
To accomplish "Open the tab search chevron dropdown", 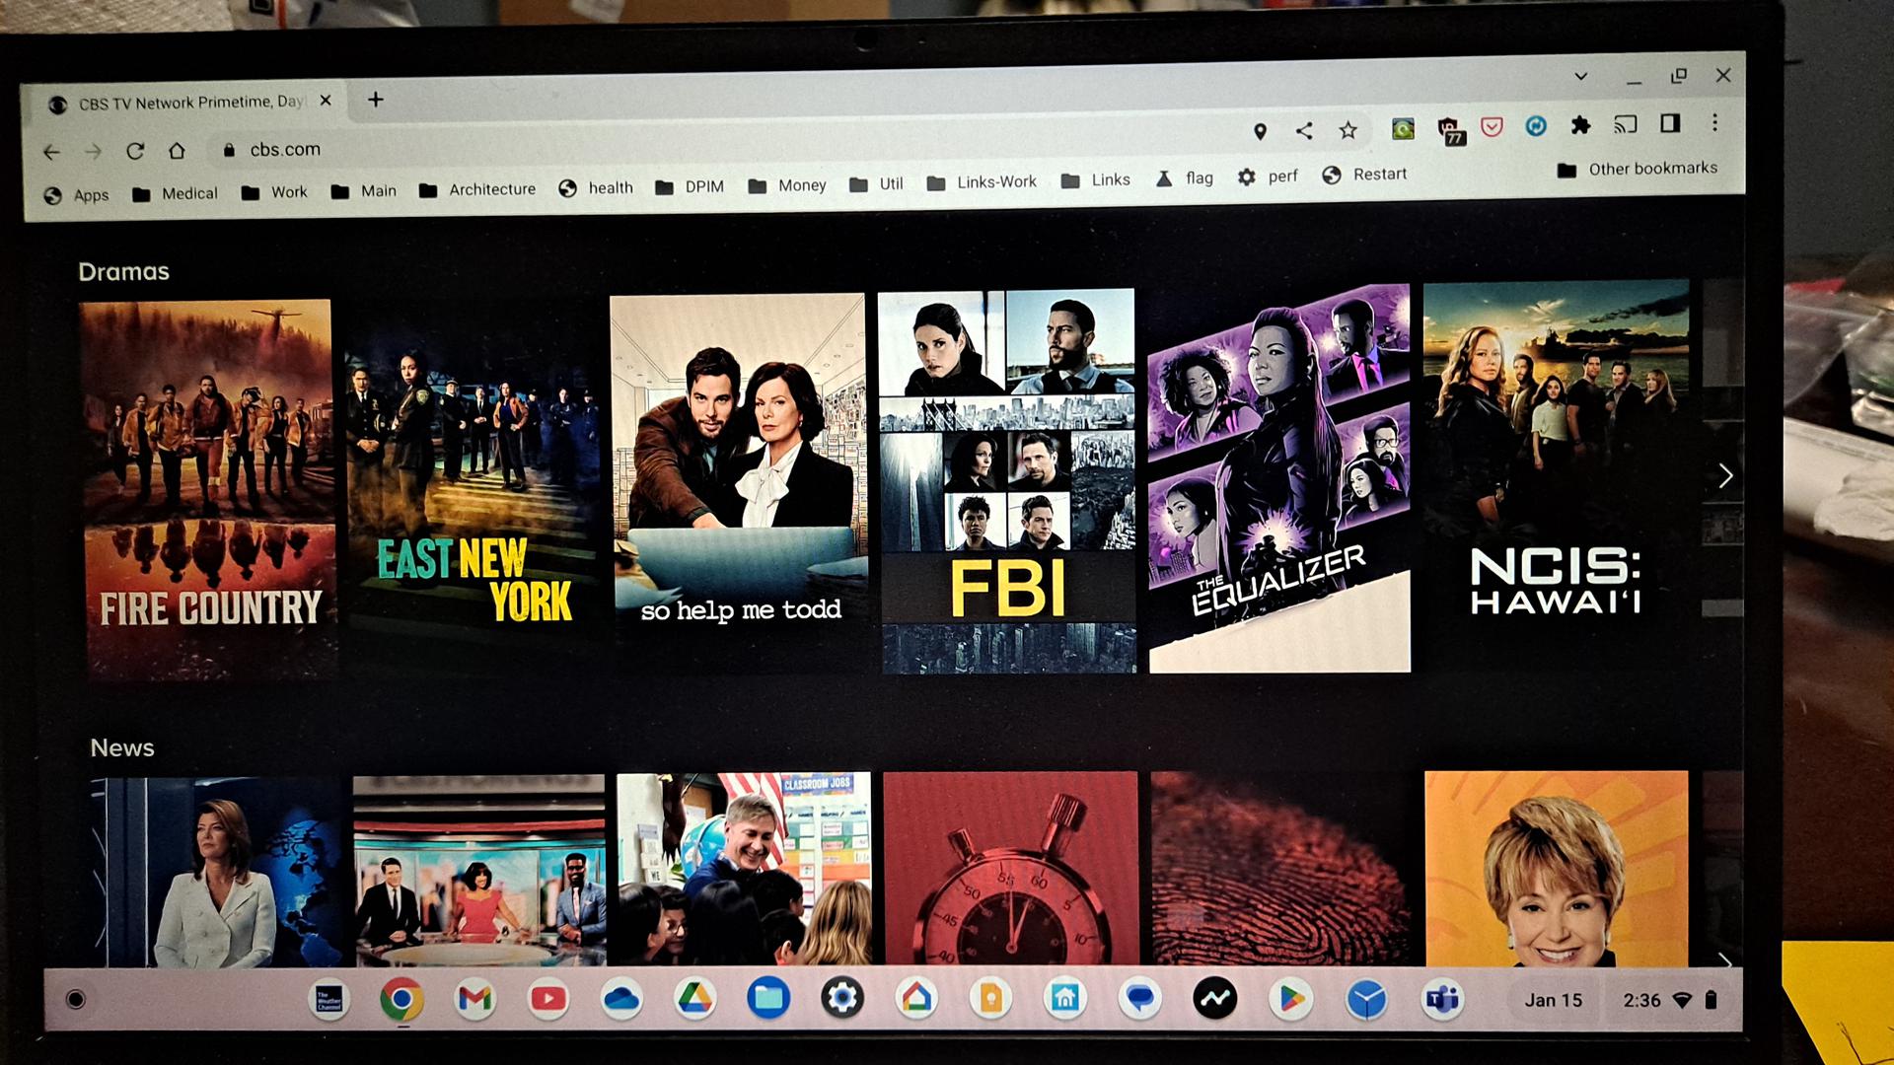I will 1581,76.
